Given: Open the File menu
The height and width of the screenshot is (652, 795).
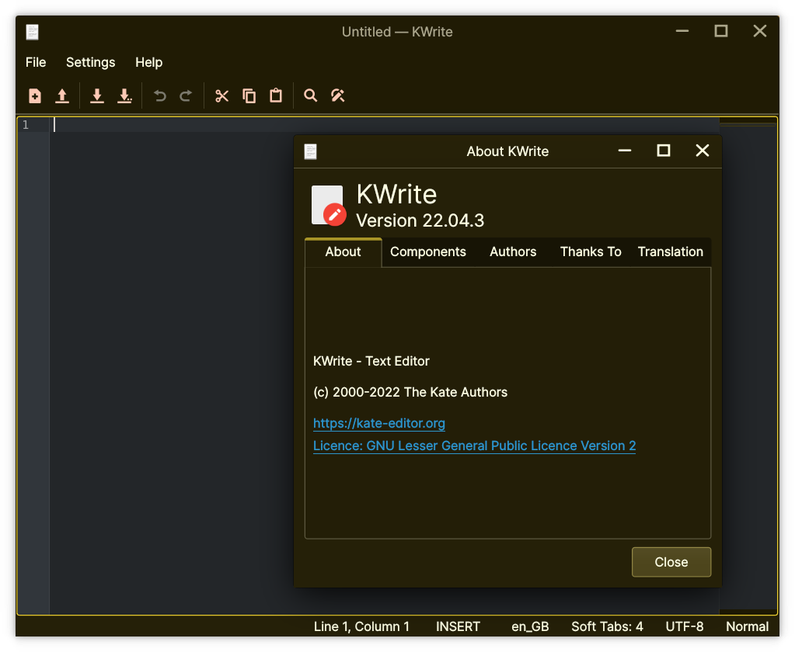Looking at the screenshot, I should tap(36, 62).
